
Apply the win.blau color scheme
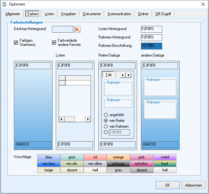[x=49, y=164]
